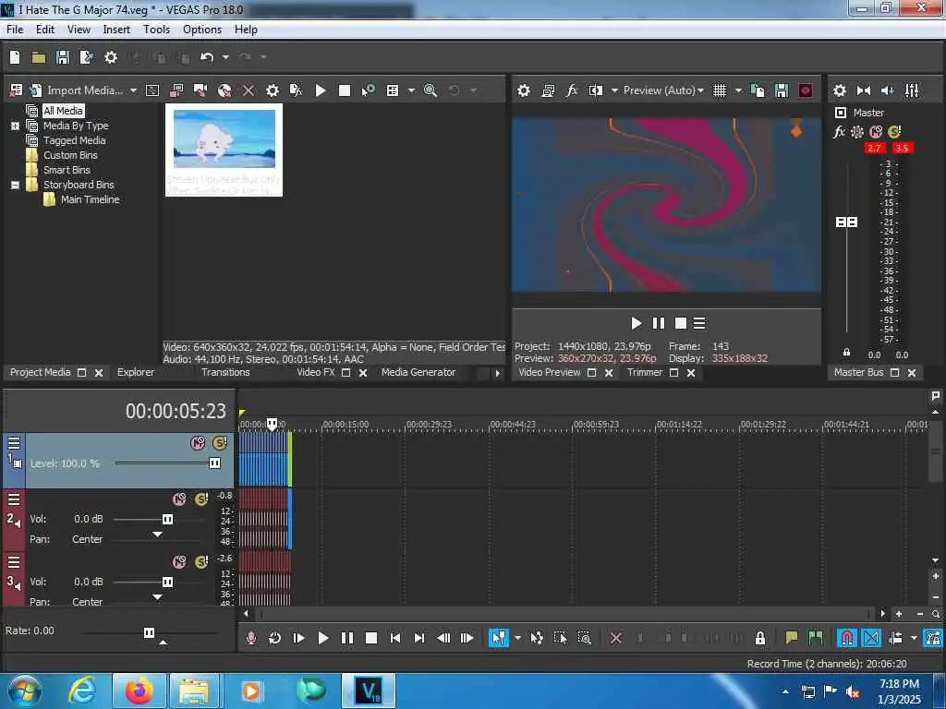946x709 pixels.
Task: Open the media search magnifier icon
Action: (431, 90)
